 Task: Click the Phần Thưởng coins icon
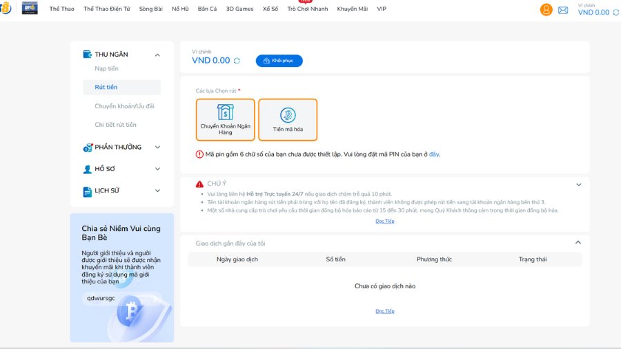tap(88, 148)
